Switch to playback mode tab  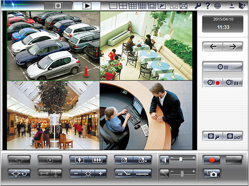click(87, 6)
